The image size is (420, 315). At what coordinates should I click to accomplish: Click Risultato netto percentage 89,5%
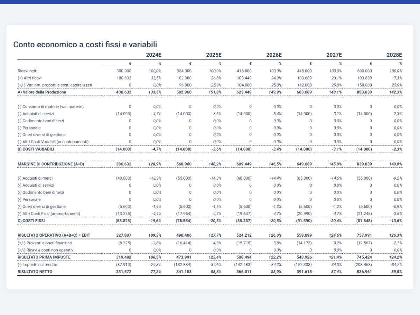(x=397, y=272)
